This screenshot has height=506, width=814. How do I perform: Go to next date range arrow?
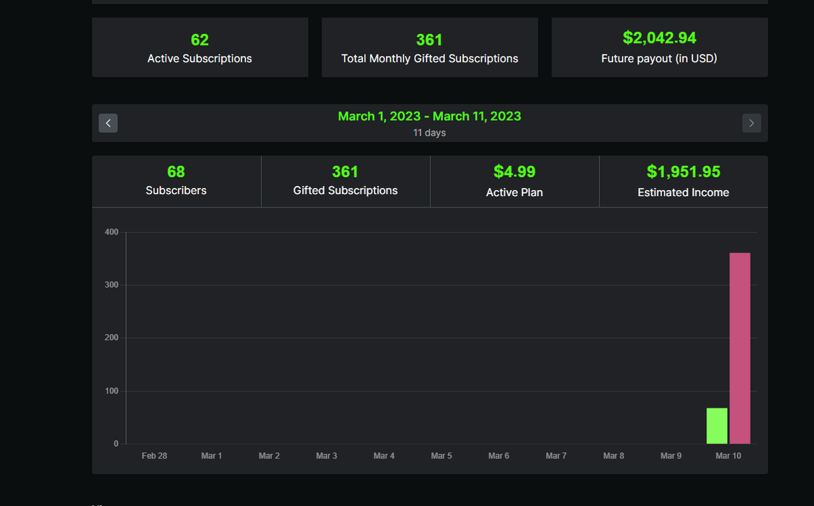[752, 123]
